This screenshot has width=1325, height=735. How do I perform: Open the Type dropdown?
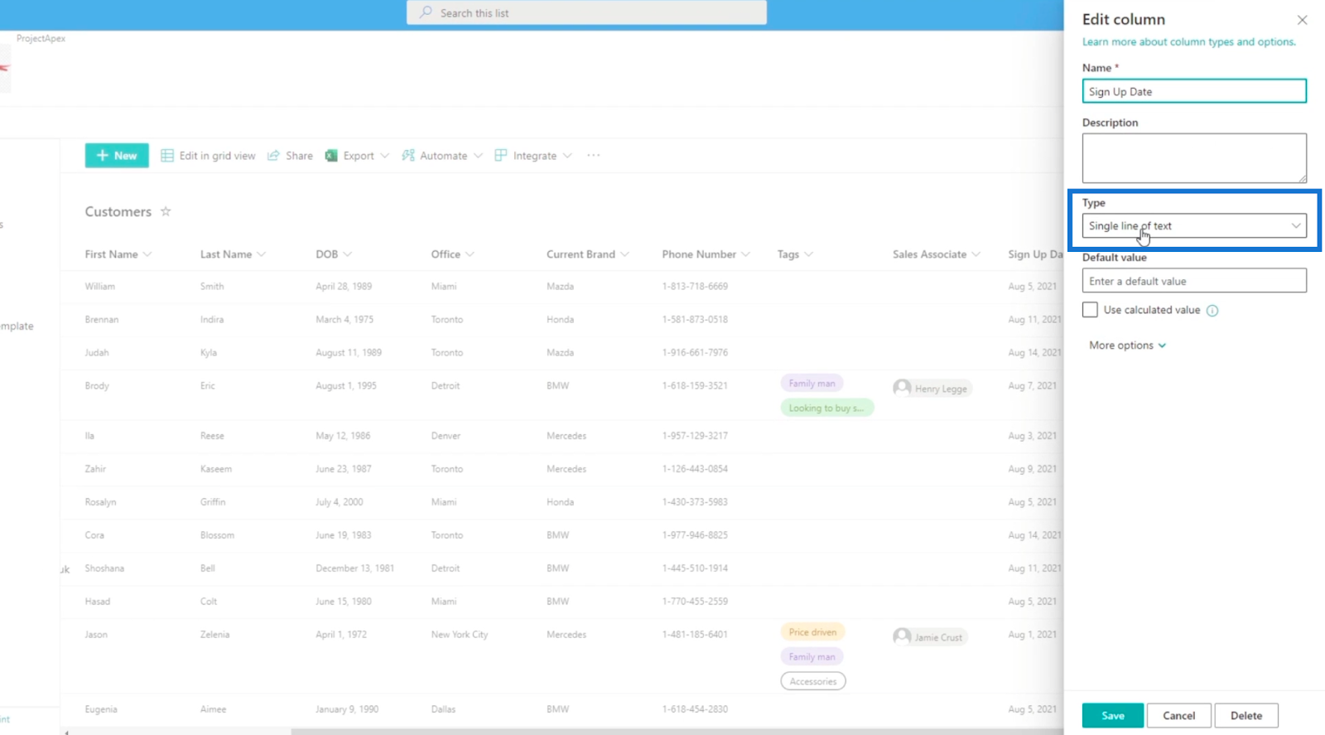point(1194,225)
